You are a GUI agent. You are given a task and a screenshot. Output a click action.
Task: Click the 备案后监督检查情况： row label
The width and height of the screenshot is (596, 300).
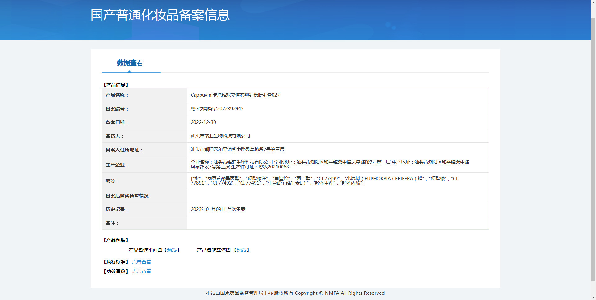pos(129,196)
